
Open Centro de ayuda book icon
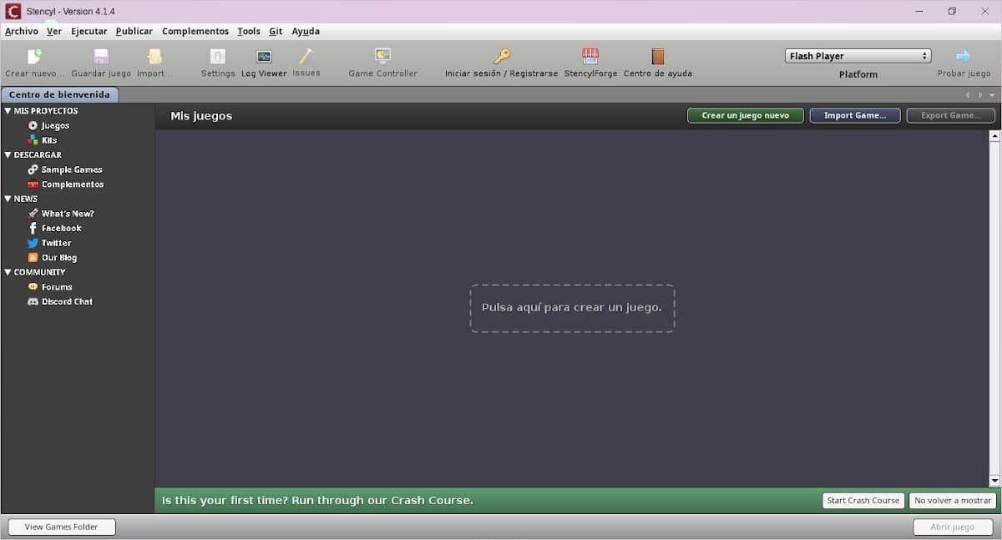[658, 57]
